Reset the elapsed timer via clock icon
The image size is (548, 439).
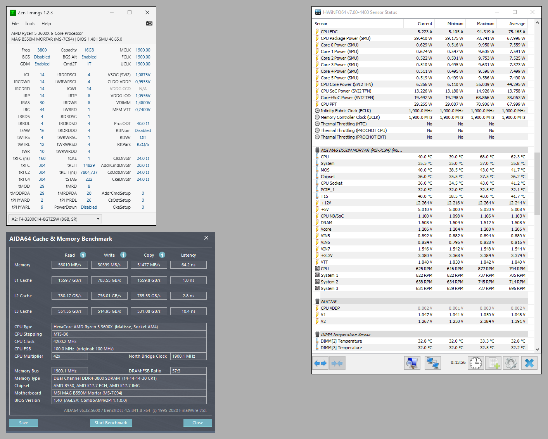pyautogui.click(x=476, y=363)
